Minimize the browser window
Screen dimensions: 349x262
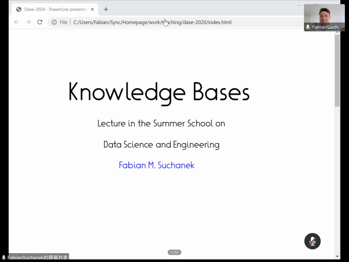299,5
